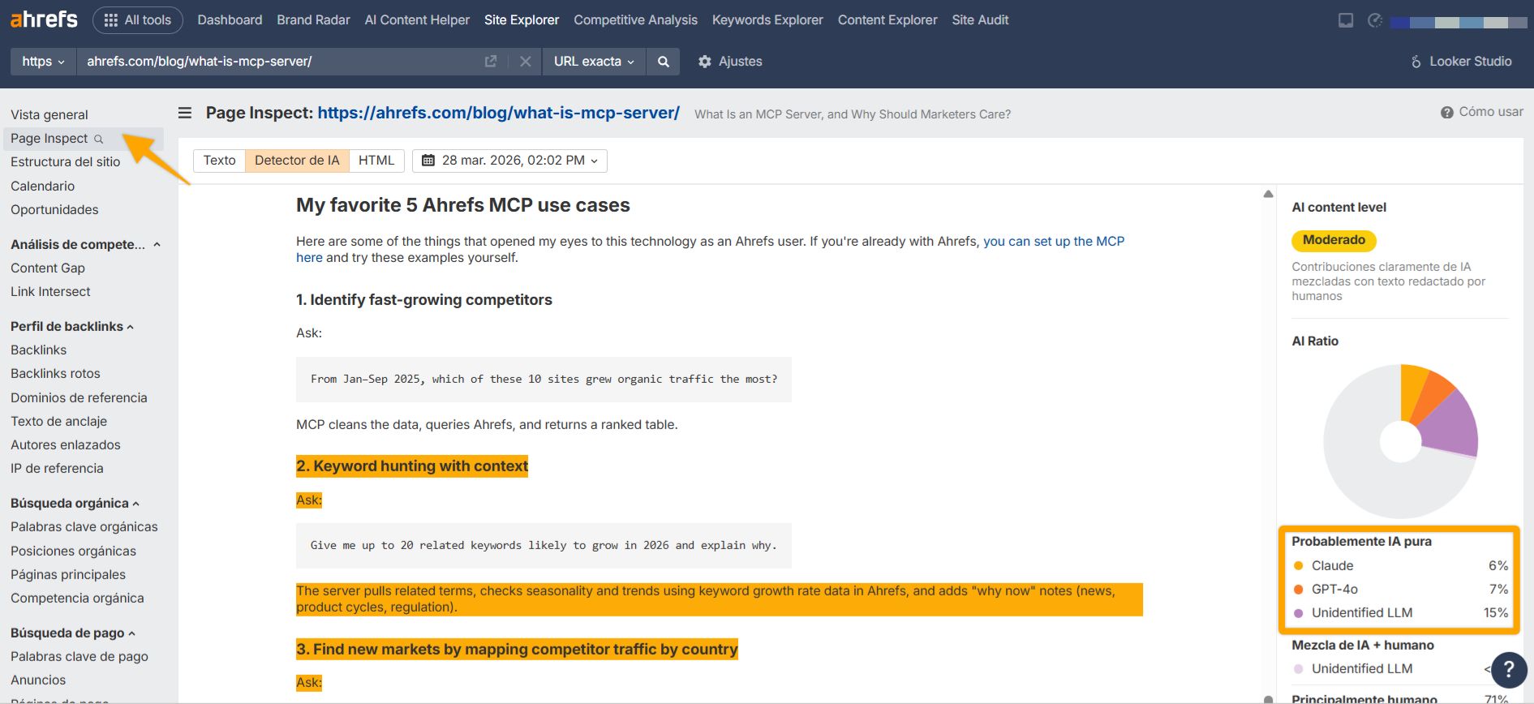Screen dimensions: 1534x704
Task: Open Site Audit
Action: pos(980,20)
